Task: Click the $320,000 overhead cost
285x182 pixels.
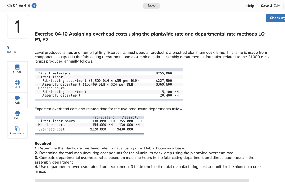Action: tap(98, 129)
